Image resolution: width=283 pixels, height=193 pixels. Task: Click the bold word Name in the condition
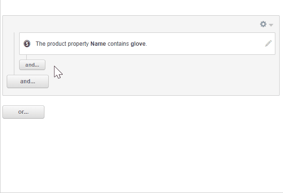98,44
